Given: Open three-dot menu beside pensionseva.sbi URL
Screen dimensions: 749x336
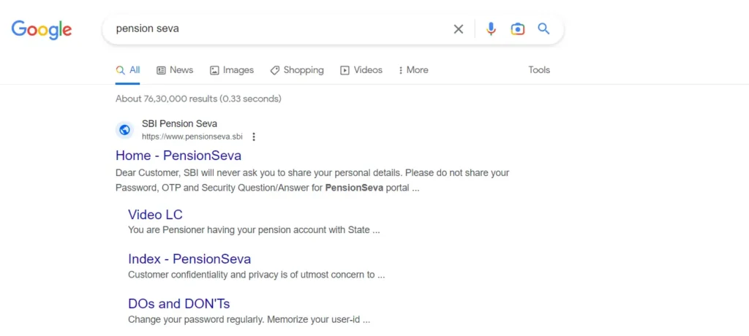Looking at the screenshot, I should click(254, 137).
